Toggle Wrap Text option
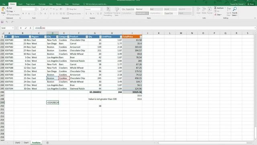Viewport: 257px width, 145px height. (71, 9)
